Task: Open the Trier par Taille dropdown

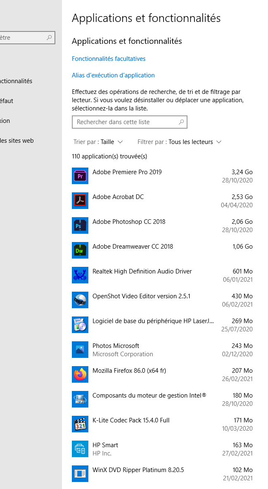Action: coord(98,142)
